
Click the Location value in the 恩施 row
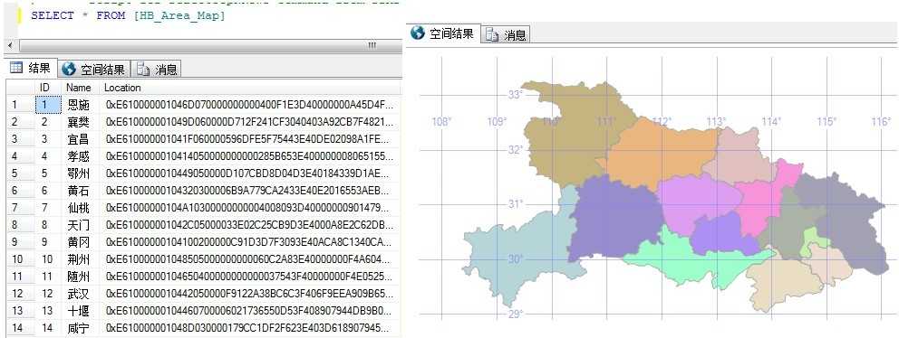[x=250, y=105]
